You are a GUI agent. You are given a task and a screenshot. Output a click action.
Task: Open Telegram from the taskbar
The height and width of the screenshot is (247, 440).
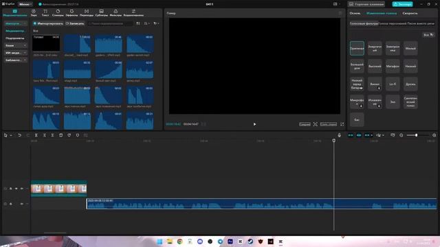[x=220, y=242]
